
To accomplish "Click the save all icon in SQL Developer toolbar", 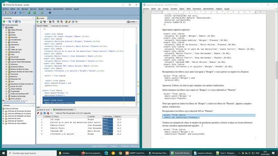I will 15,13.
